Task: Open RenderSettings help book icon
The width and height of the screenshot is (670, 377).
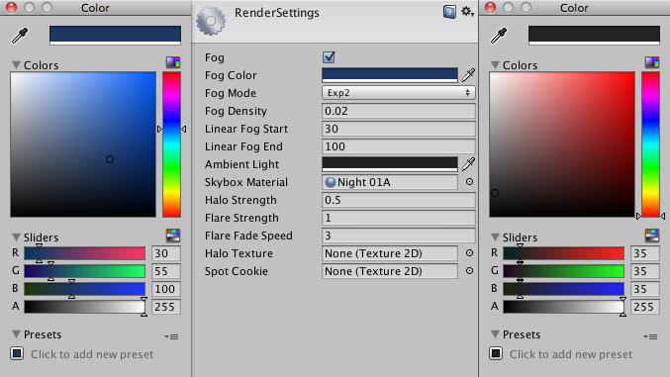Action: click(449, 12)
